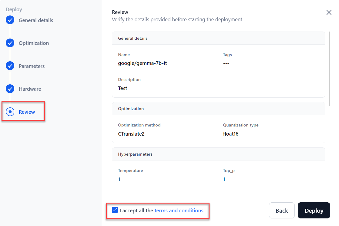339x226 pixels.
Task: Select the Parameters step label
Action: tap(32, 66)
